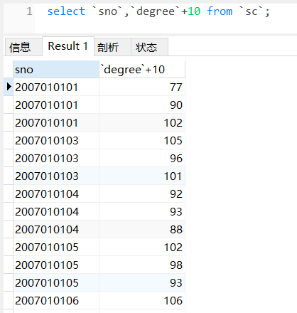
Task: Select the Result 1 tab
Action: [68, 46]
